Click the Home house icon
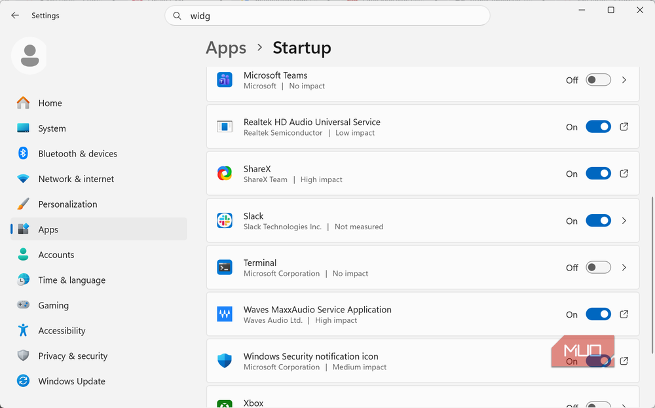The image size is (655, 408). click(x=24, y=103)
